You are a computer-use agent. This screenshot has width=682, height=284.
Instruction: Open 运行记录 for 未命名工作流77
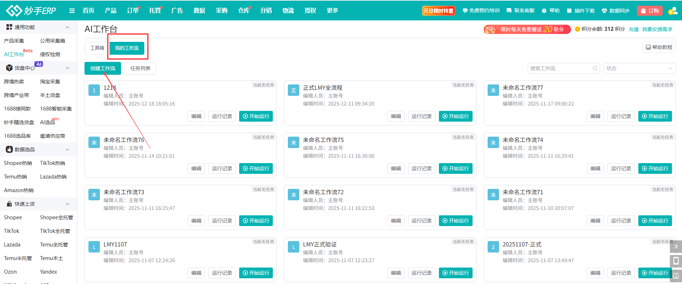tap(621, 116)
